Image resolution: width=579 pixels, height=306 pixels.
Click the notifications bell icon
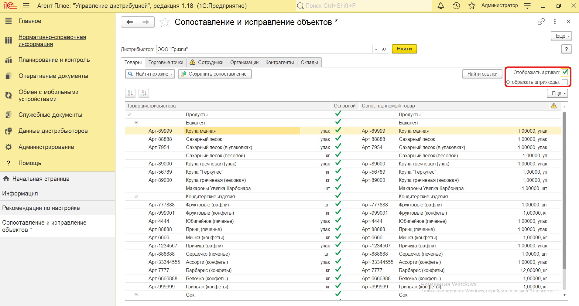click(441, 6)
